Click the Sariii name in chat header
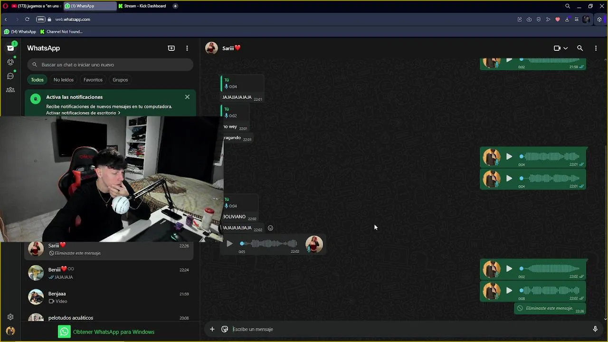The height and width of the screenshot is (342, 608). [231, 48]
